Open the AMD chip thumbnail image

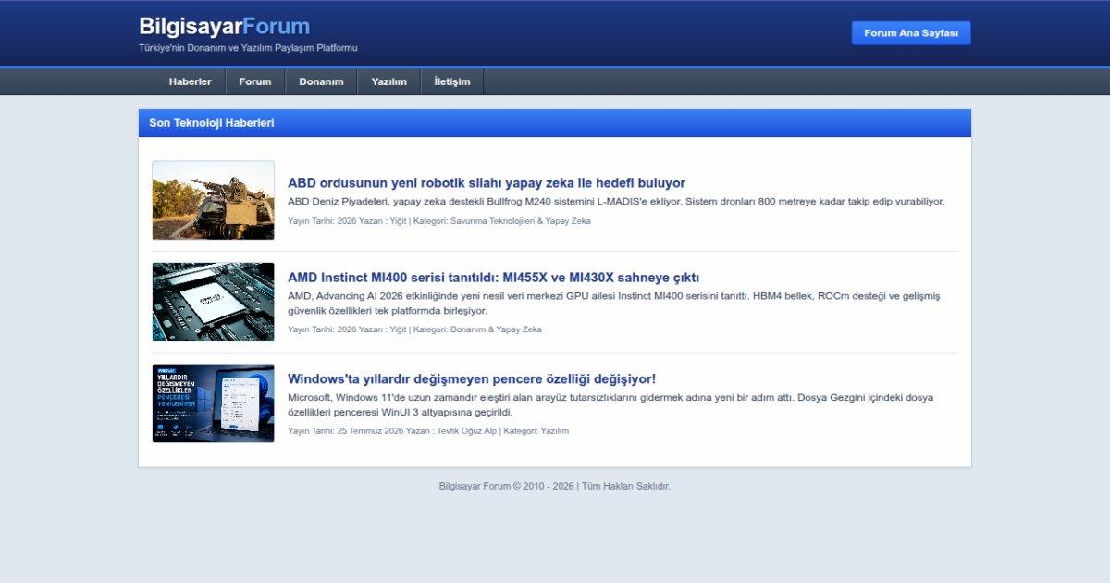point(213,302)
